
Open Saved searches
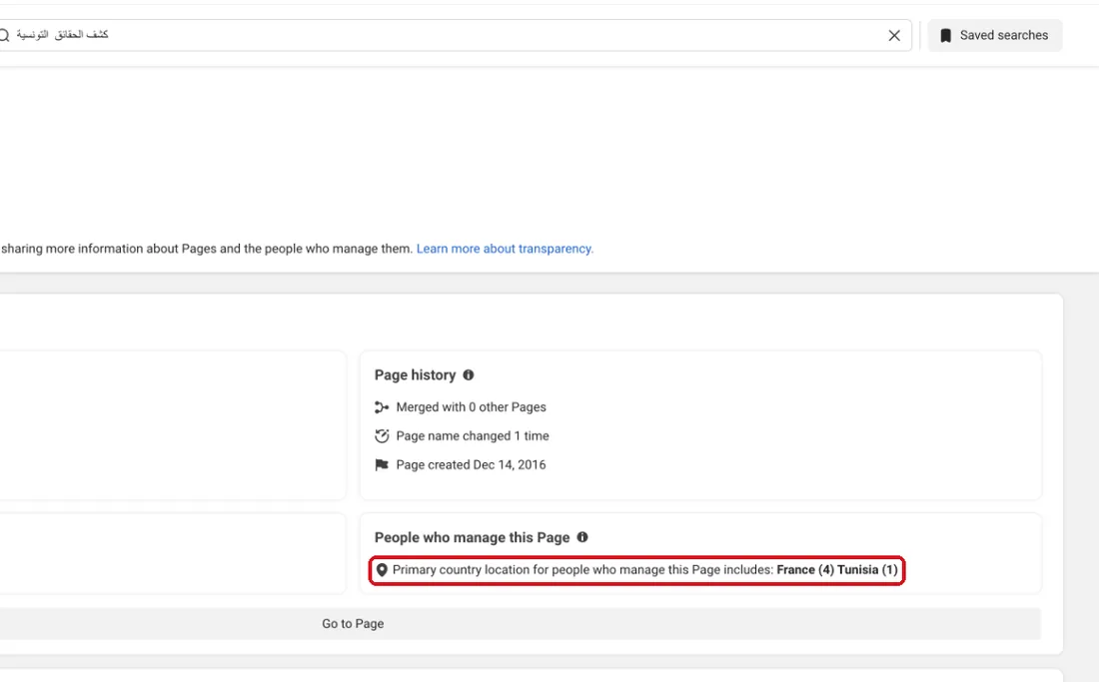point(994,35)
